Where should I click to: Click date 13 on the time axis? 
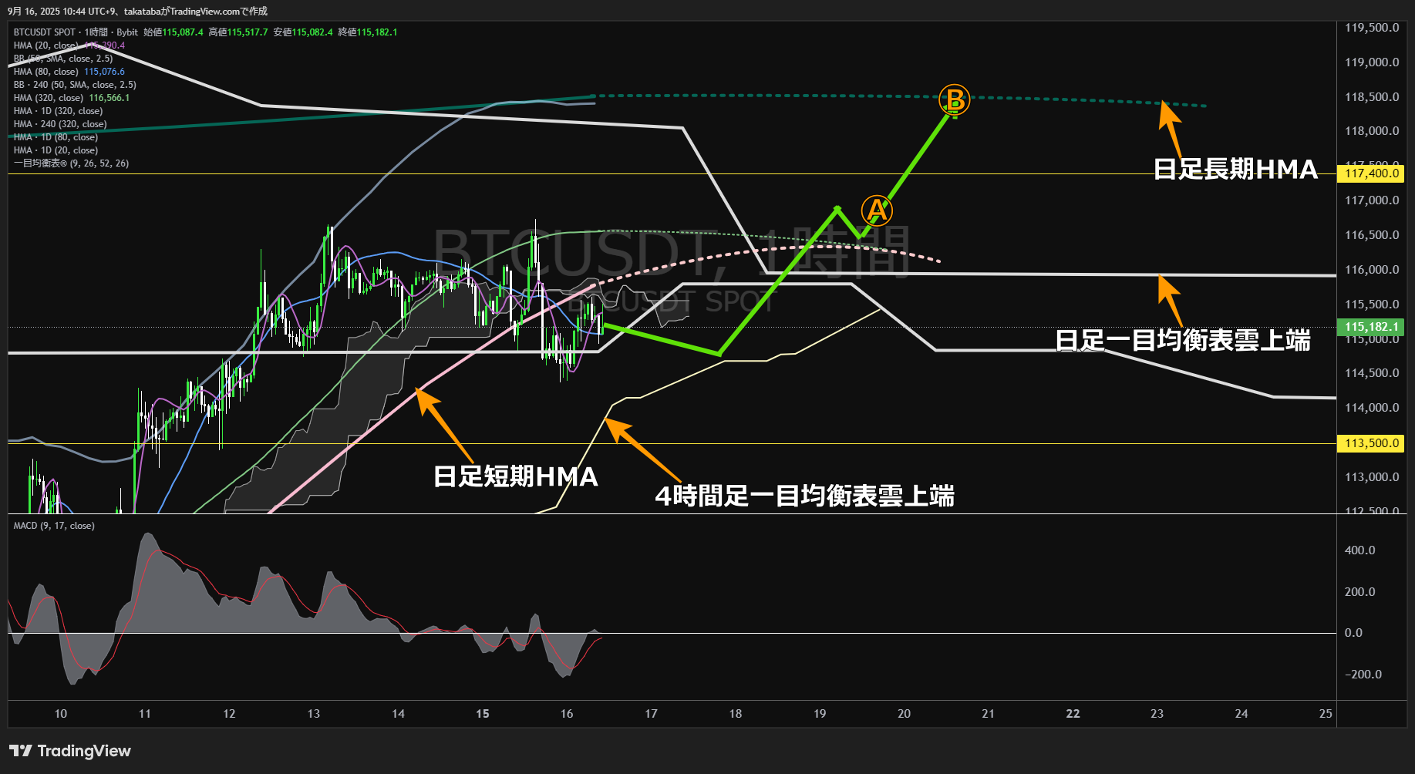tap(314, 714)
